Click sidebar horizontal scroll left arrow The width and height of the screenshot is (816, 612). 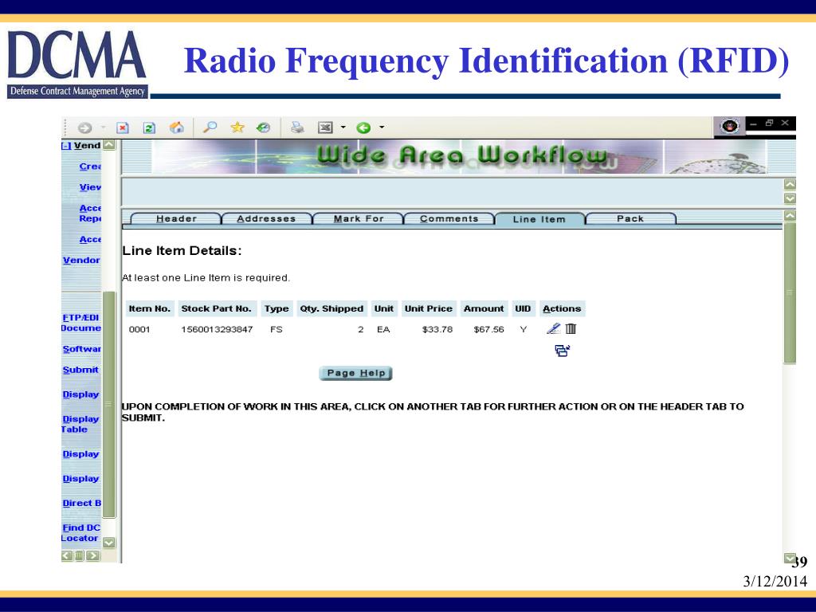click(67, 555)
